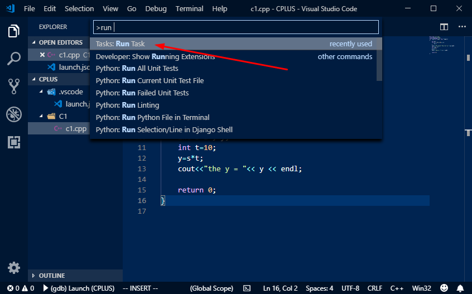Change language mode C++
The width and height of the screenshot is (472, 294).
click(397, 288)
